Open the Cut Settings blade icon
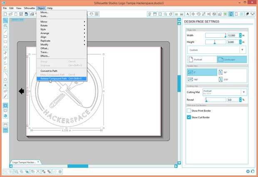 pyautogui.click(x=247, y=14)
